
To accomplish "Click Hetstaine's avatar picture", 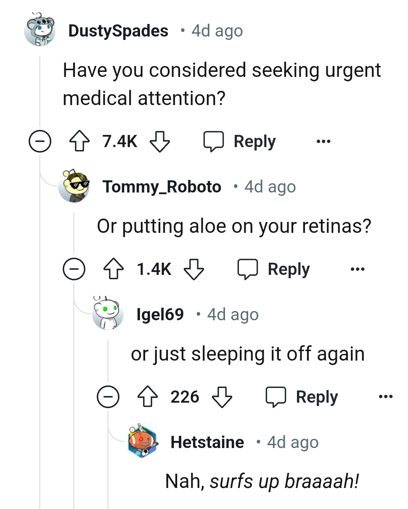I will pos(143,441).
